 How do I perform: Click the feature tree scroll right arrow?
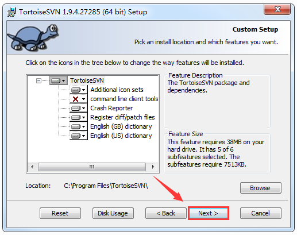click(x=153, y=167)
